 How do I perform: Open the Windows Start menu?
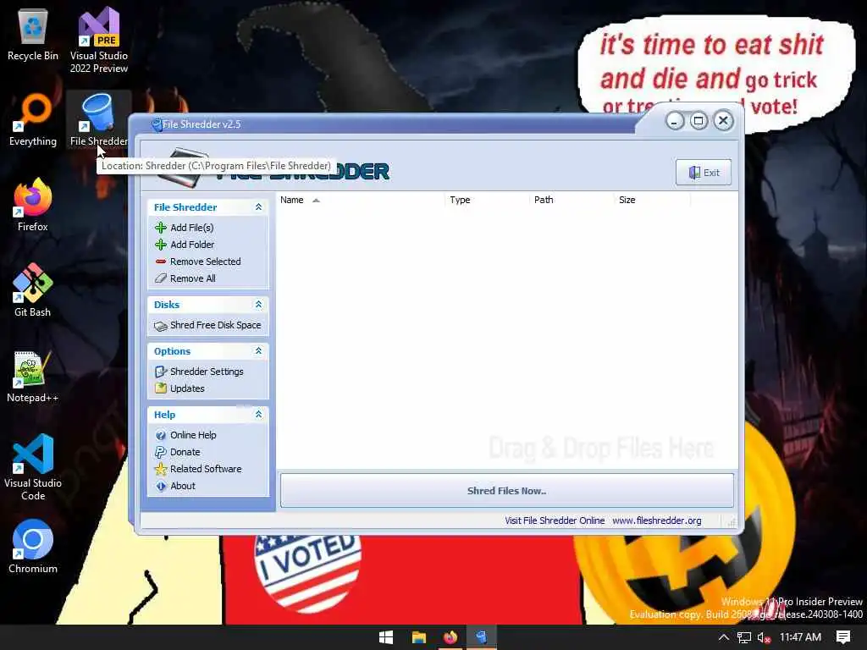tap(386, 637)
